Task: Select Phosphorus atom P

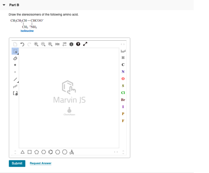Action: 123,114
